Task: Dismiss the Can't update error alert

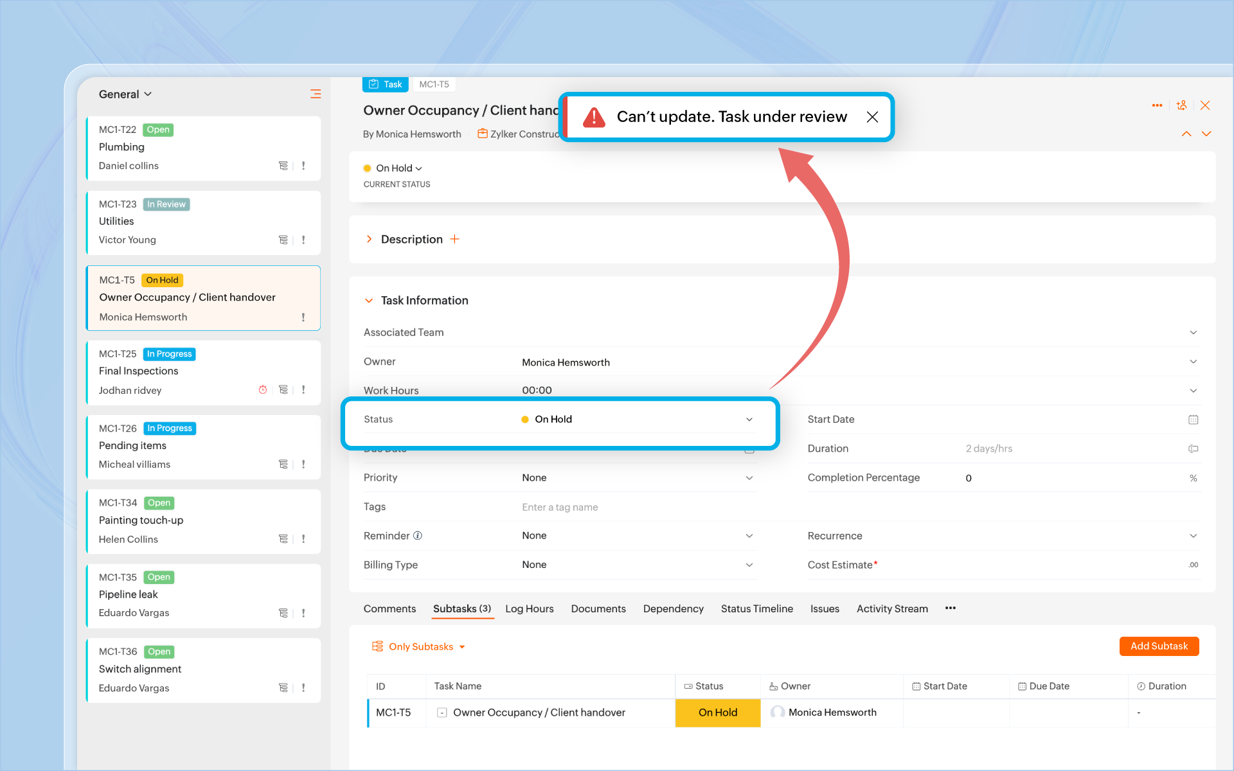Action: click(x=872, y=117)
